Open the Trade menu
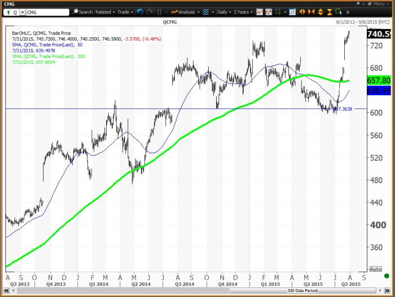 coord(125,12)
